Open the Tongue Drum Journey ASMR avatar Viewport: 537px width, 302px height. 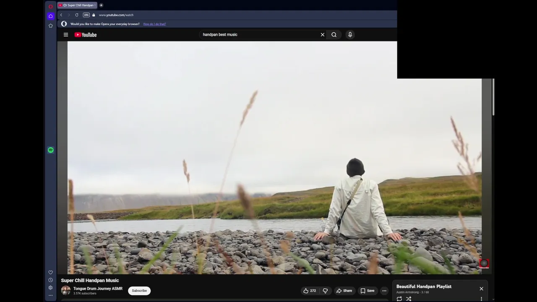click(66, 290)
